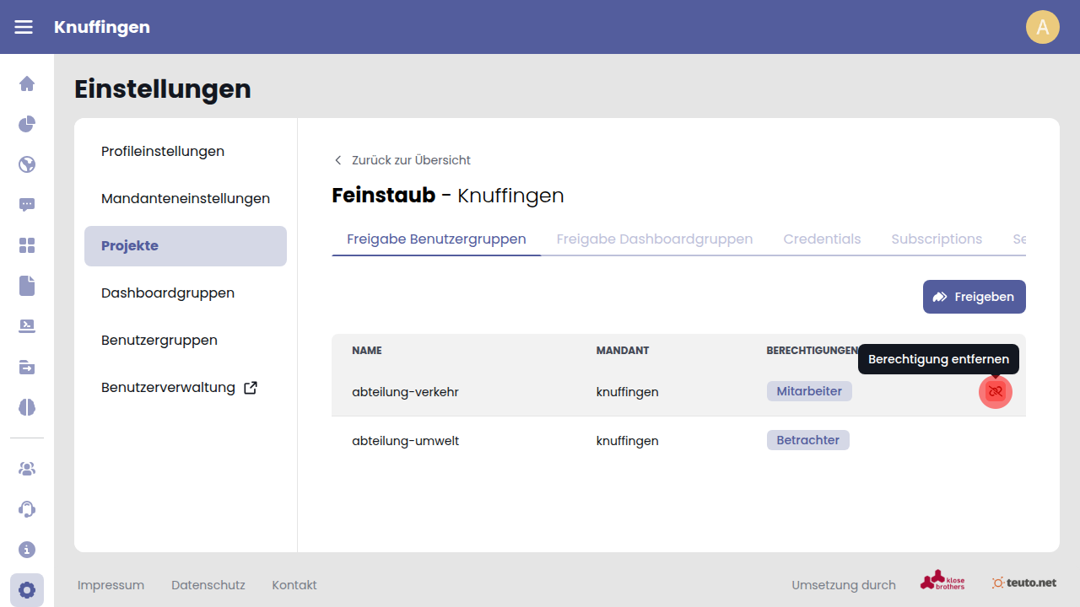Switch to Freigabe Dashboardgruppen tab
The width and height of the screenshot is (1080, 607).
point(654,239)
